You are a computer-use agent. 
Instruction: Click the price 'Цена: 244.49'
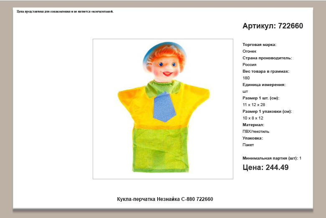265,167
